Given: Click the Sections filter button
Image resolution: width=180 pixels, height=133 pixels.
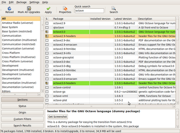Looking at the screenshot, I should pos(22,100).
